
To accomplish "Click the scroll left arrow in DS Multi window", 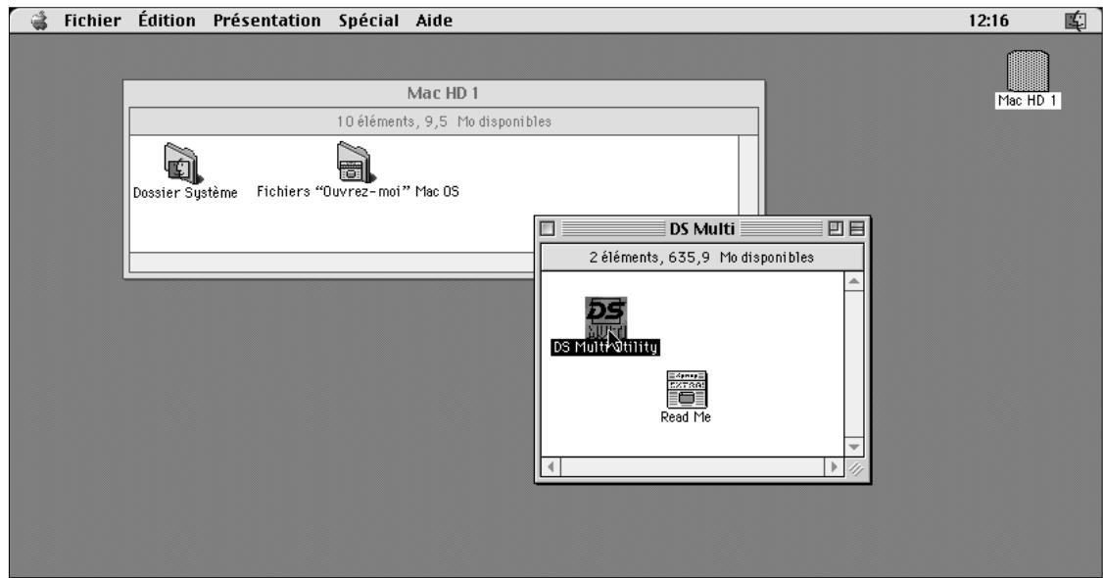I will click(551, 466).
